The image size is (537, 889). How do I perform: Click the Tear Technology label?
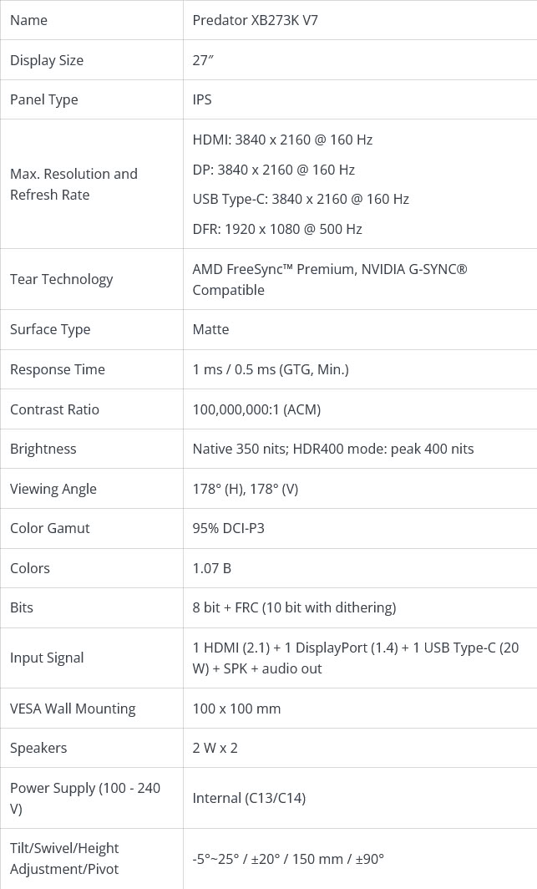[x=61, y=280]
